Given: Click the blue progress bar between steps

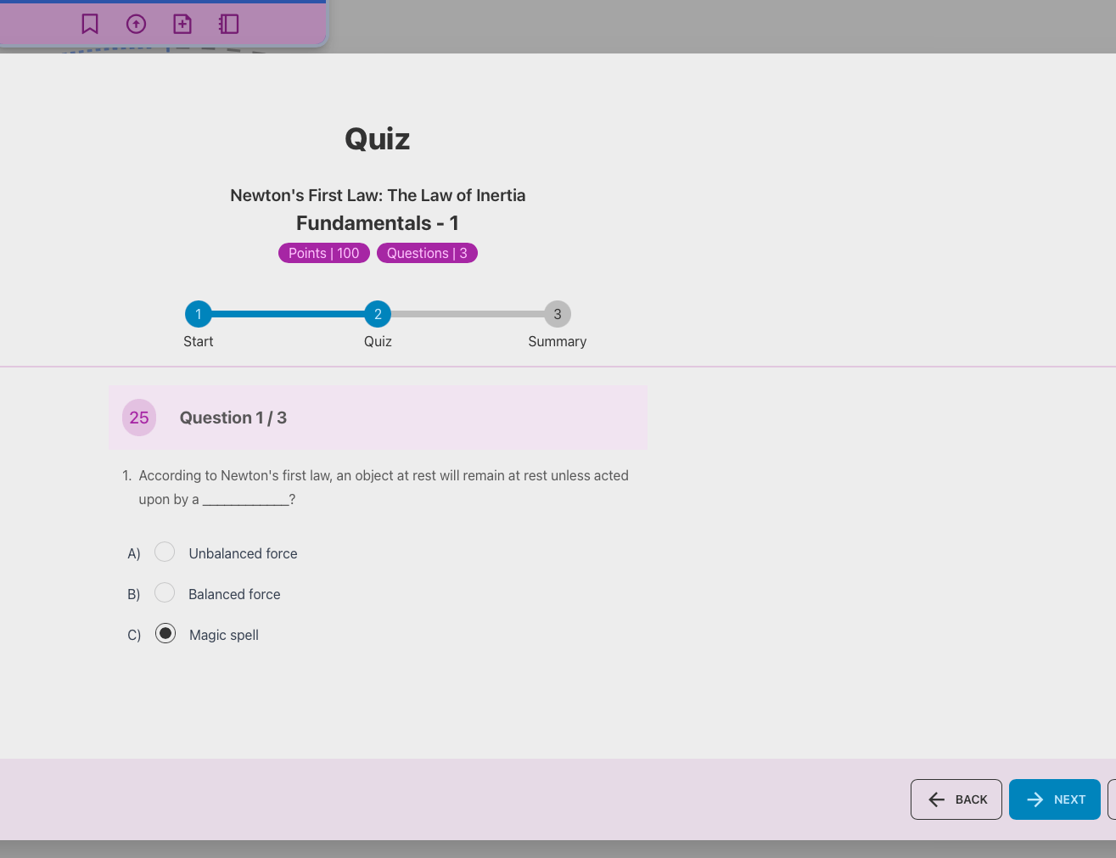Looking at the screenshot, I should tap(288, 314).
